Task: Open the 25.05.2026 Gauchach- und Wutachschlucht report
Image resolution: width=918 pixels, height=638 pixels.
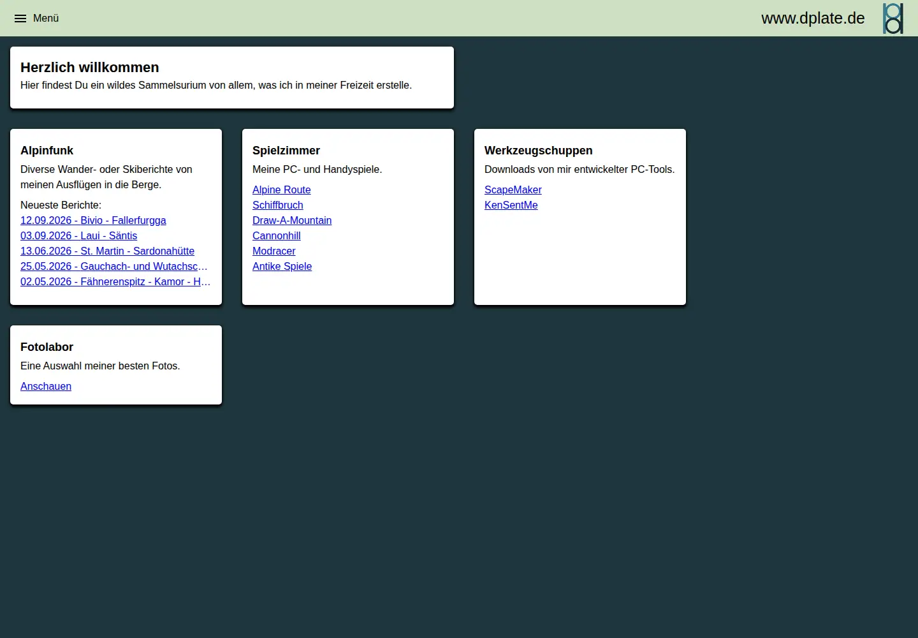Action: (x=114, y=266)
